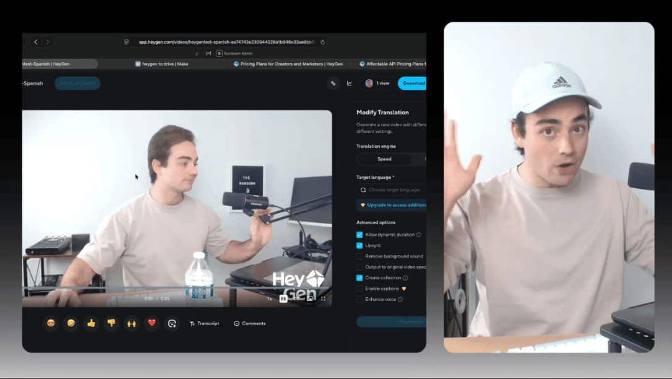Click the heart reaction icon
This screenshot has height=379, width=672.
(152, 323)
